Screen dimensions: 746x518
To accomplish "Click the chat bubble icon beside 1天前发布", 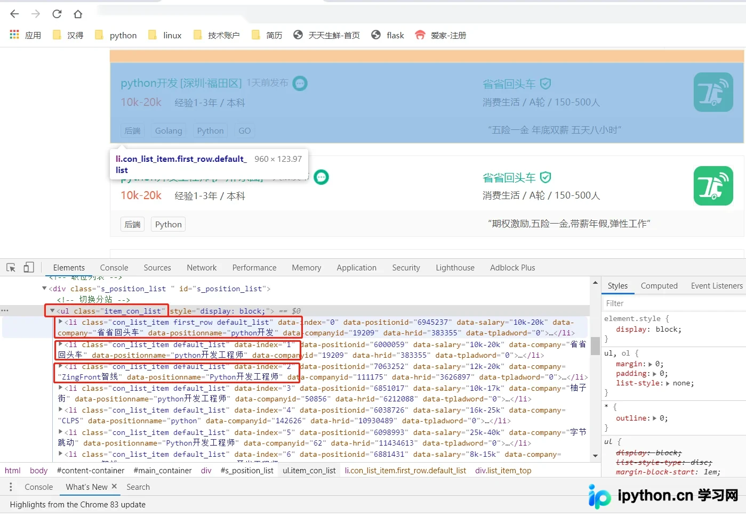I will (x=300, y=83).
